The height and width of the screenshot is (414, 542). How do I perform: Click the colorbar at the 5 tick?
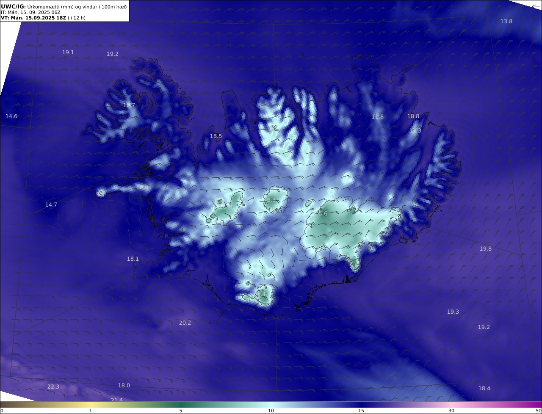[181, 404]
